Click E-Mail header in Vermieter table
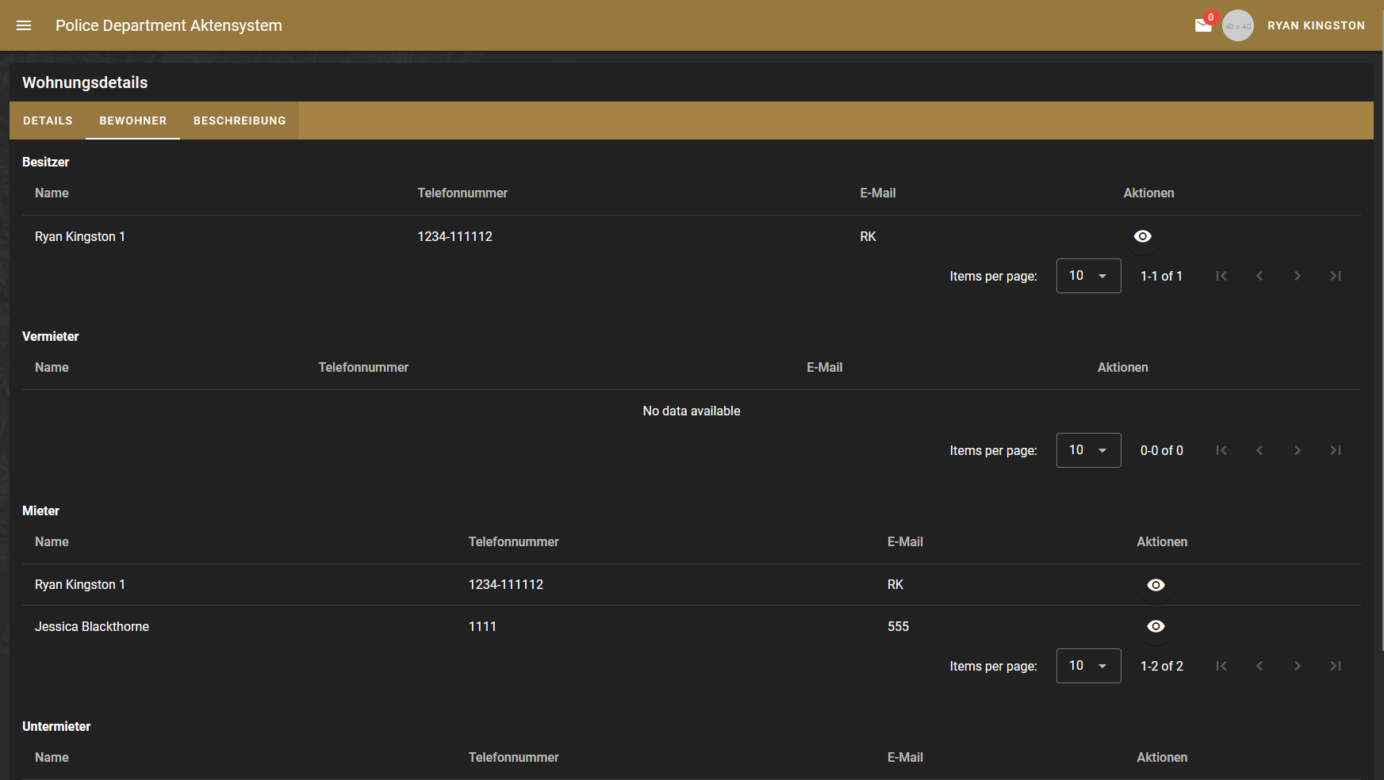This screenshot has height=780, width=1384. 825,368
